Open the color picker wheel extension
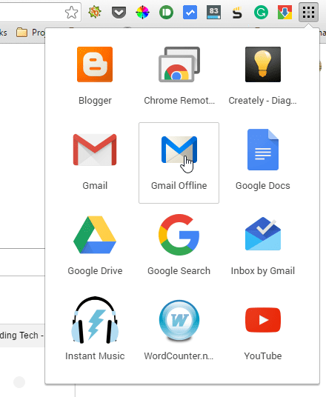The width and height of the screenshot is (326, 397). coord(142,12)
